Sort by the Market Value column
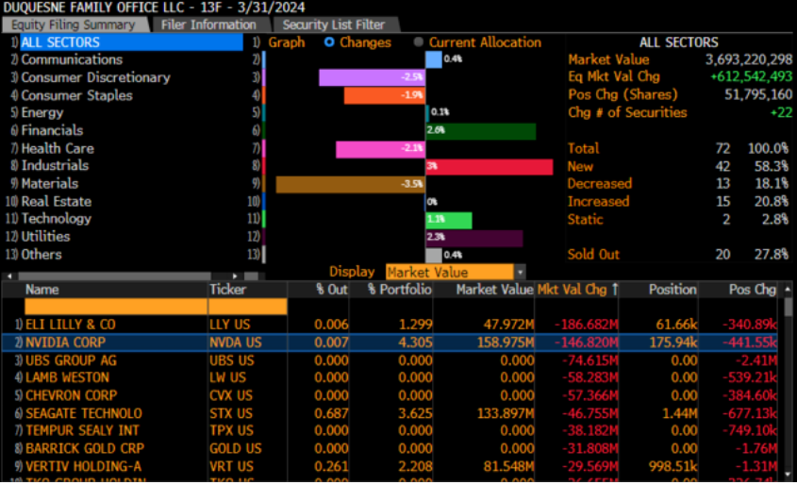The width and height of the screenshot is (797, 485). click(494, 290)
